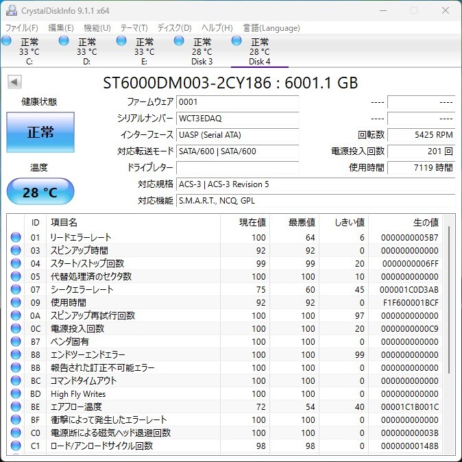
Task: Click the status icon for attribute C1
Action: click(16, 446)
